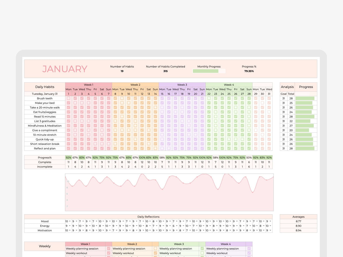This screenshot has width=343, height=257.
Task: Select the Week 1 header cell
Action: [x=88, y=85]
